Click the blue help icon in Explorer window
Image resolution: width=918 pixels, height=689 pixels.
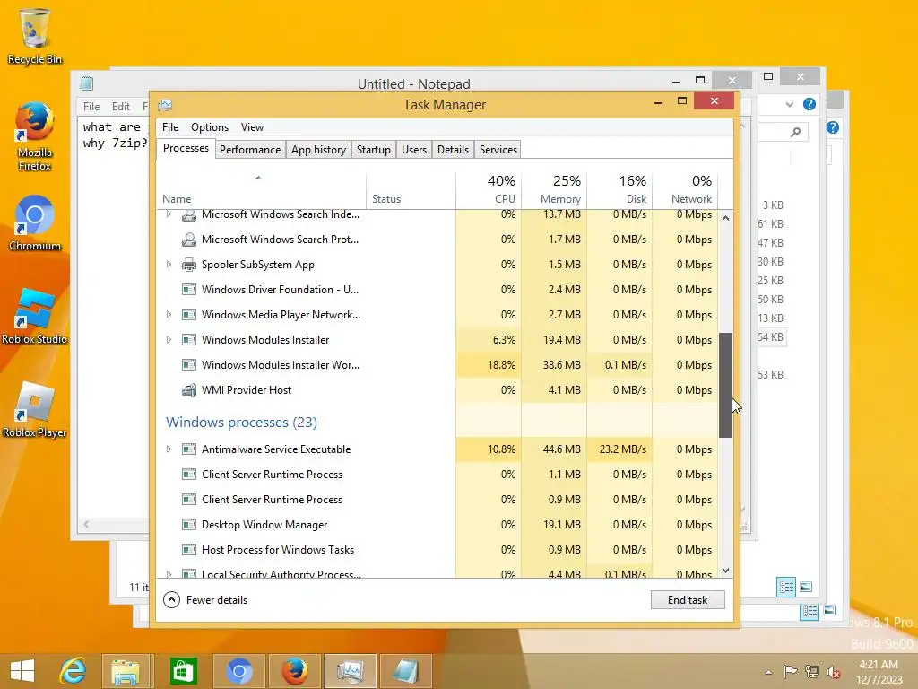pos(810,104)
